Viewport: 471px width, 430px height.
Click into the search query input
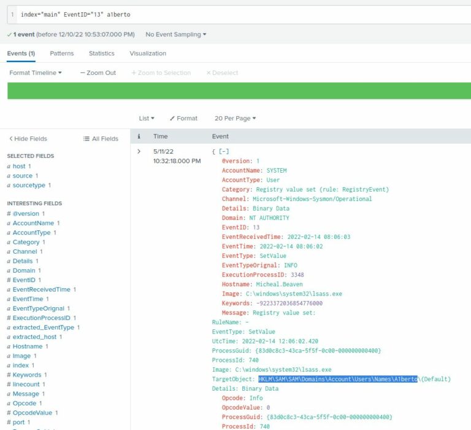pos(245,14)
